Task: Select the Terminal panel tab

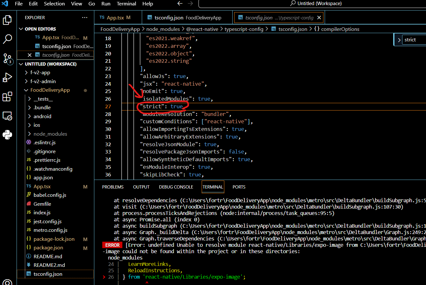Action: point(213,187)
